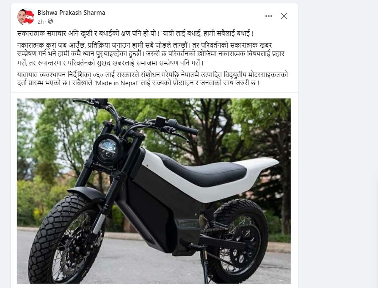Click the gray area right of the post
The image size is (378, 288).
338,144
